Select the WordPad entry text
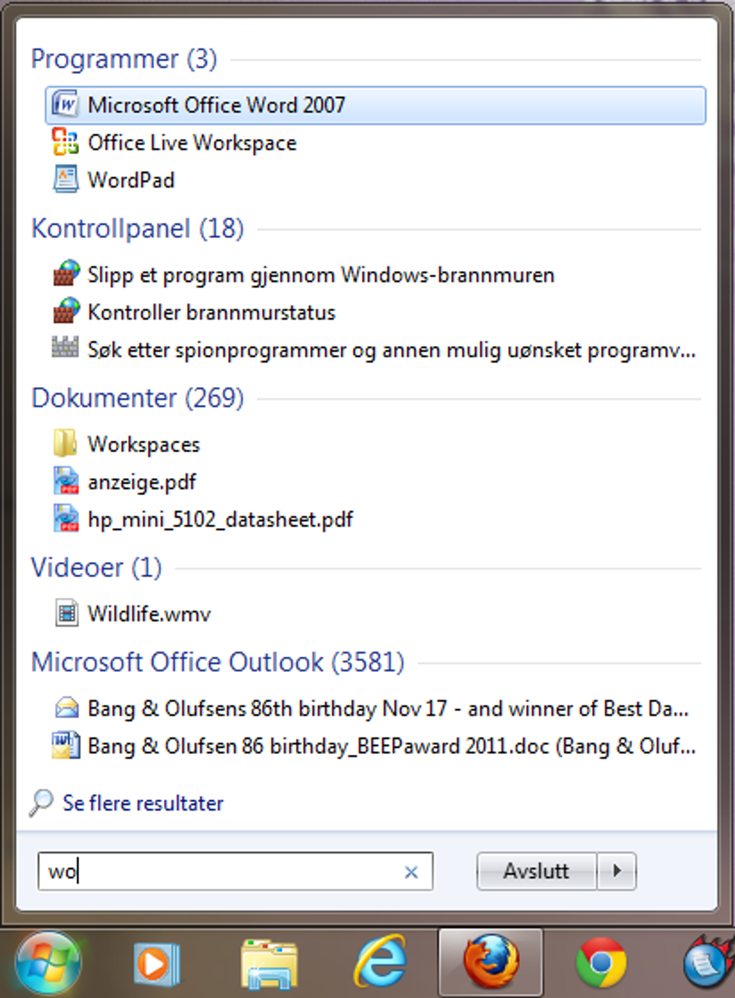The image size is (735, 998). (131, 180)
